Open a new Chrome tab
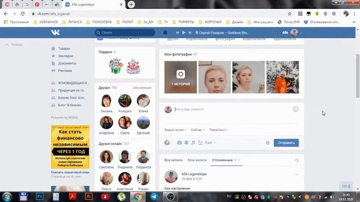Viewport: 360px width, 202px height. 131,4
